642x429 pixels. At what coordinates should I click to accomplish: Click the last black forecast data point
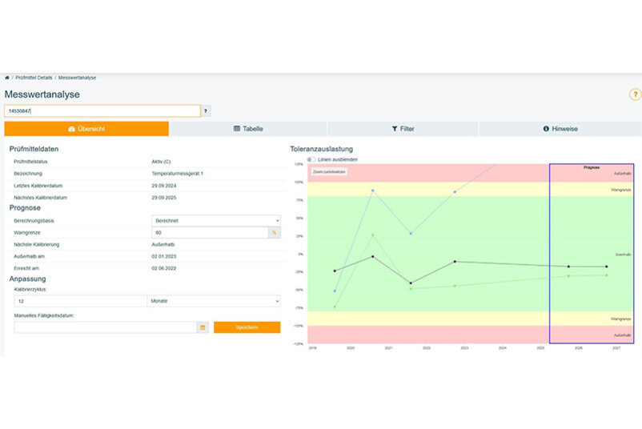[606, 267]
